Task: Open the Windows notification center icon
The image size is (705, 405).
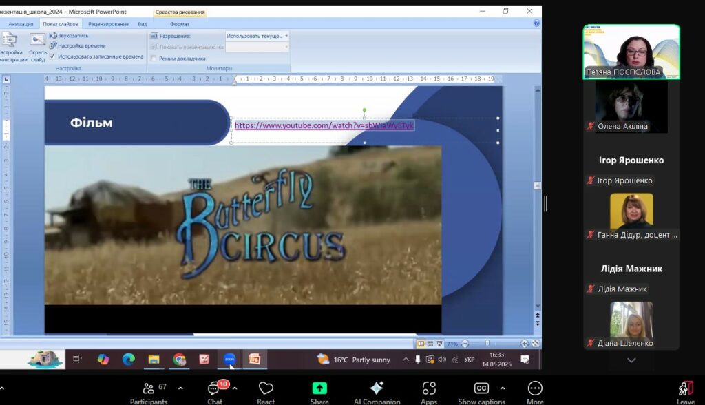Action: tap(525, 359)
